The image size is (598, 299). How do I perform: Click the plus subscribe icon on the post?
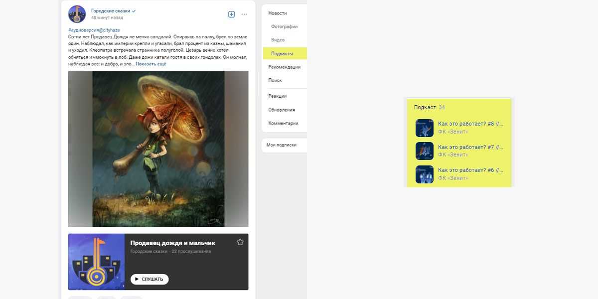click(x=232, y=14)
